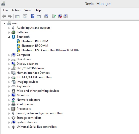This screenshot has width=139, height=134.
Task: Click the Processors chip icon
Action: pyautogui.click(x=13, y=109)
